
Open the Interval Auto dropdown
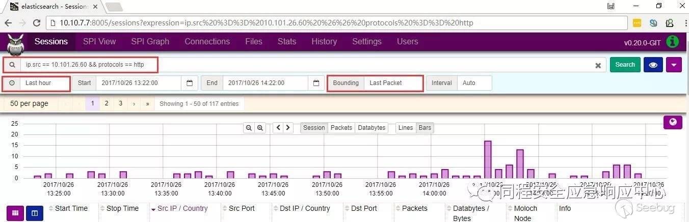pyautogui.click(x=474, y=83)
